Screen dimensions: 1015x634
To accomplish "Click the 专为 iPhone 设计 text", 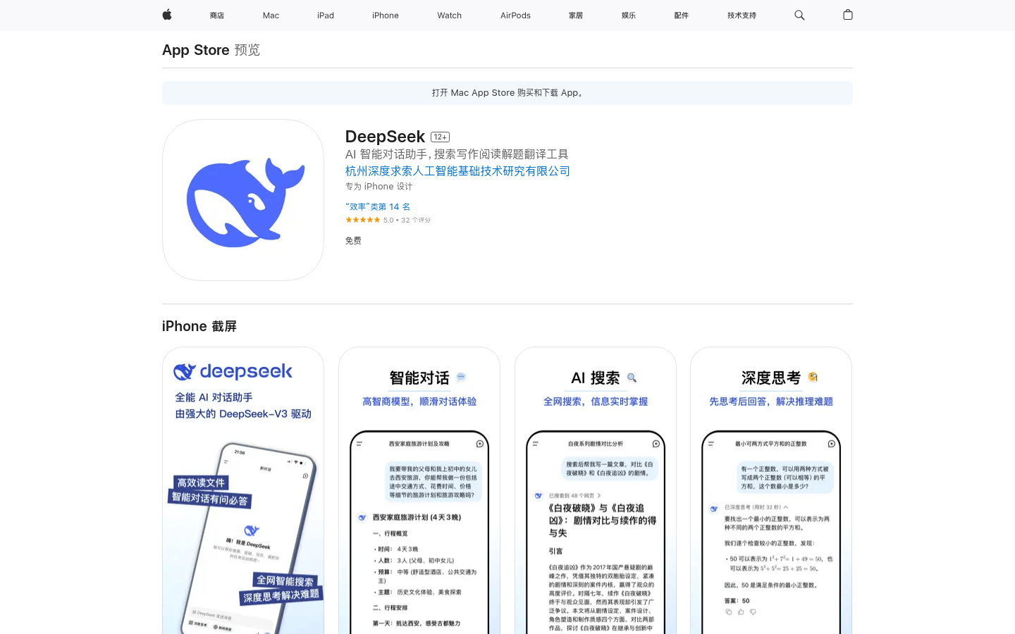I will [x=379, y=187].
